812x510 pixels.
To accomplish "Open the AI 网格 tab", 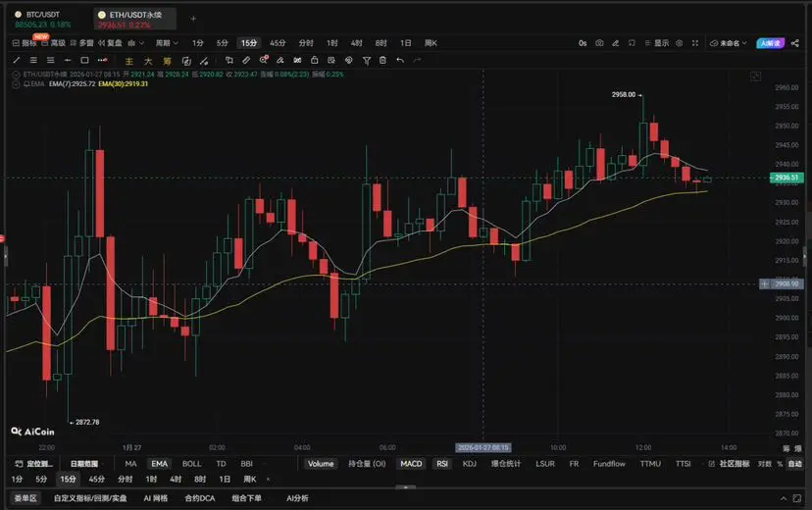I will [x=155, y=498].
